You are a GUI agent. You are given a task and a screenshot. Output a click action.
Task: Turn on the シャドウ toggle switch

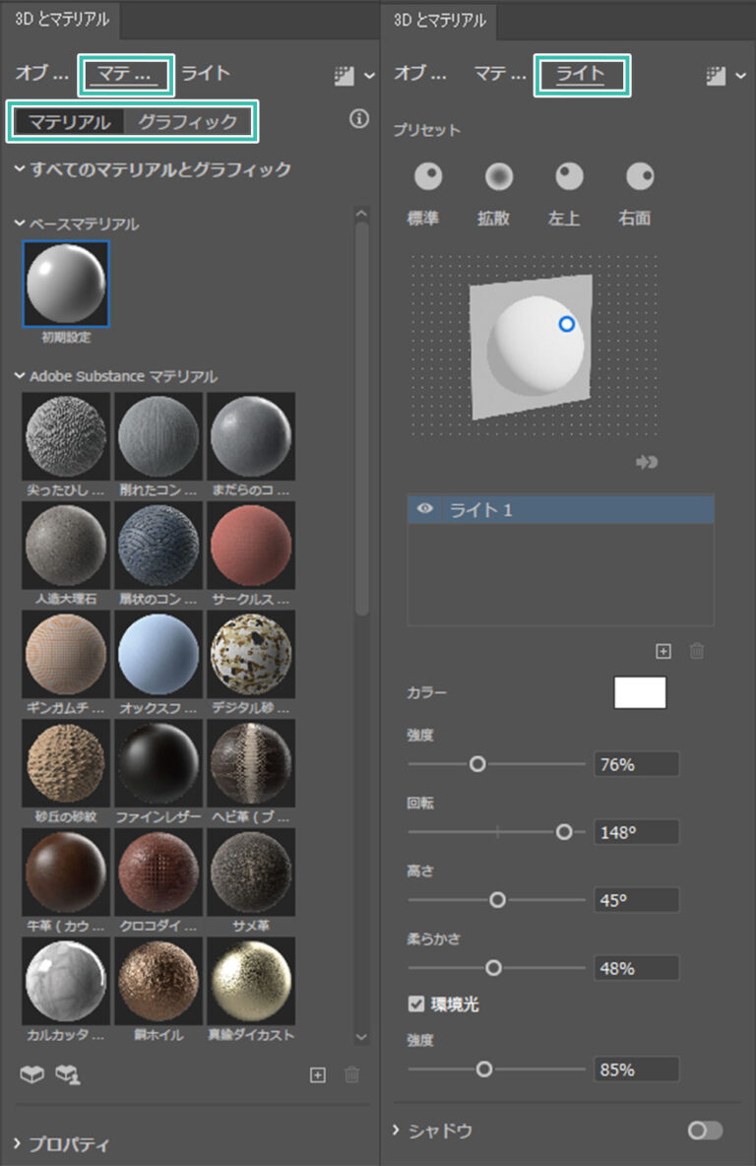pyautogui.click(x=705, y=1131)
